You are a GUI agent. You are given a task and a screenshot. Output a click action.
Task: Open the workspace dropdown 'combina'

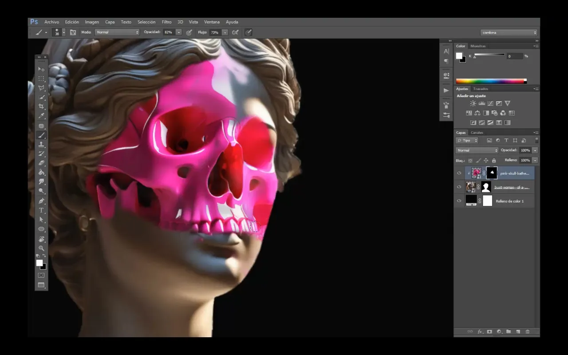509,32
